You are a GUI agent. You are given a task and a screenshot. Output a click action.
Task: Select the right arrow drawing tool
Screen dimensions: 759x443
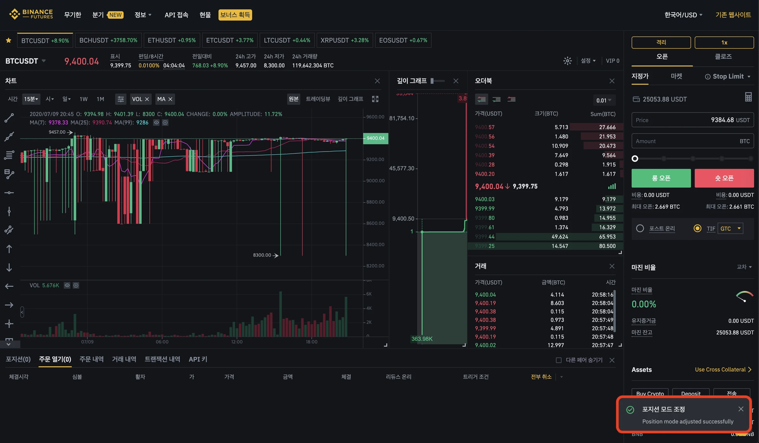click(x=9, y=305)
